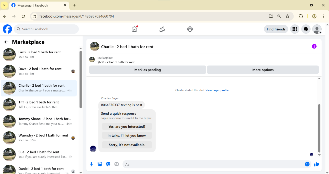Bookmark this tab with the star icon
This screenshot has width=329, height=174.
pyautogui.click(x=287, y=16)
